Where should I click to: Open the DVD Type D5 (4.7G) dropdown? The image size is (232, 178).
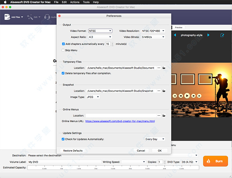[x=190, y=162]
